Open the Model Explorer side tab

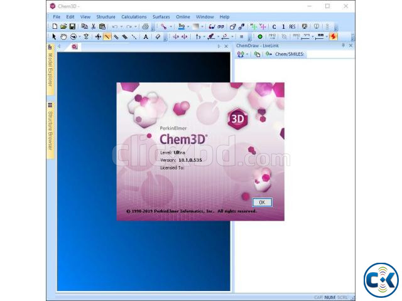[x=50, y=69]
